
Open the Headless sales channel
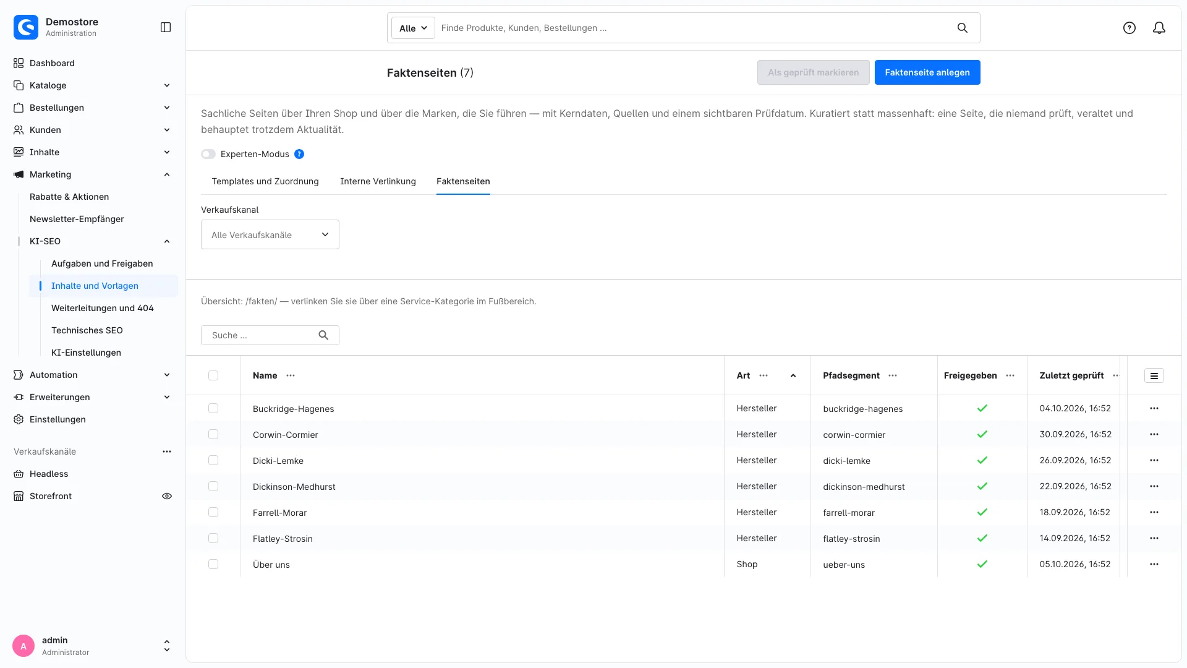coord(49,474)
